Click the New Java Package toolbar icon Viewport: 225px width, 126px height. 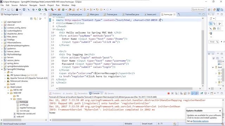pyautogui.click(x=59, y=9)
